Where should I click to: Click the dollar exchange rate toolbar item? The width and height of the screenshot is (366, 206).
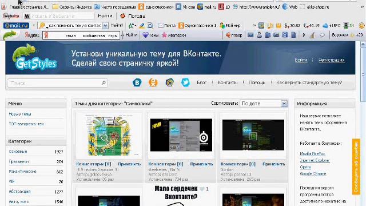pos(292,25)
